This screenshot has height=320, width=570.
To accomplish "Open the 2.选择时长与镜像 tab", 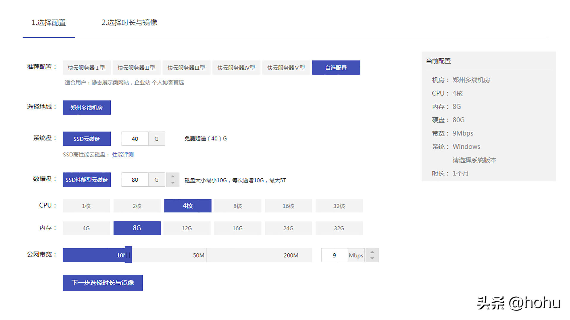I will pos(129,23).
